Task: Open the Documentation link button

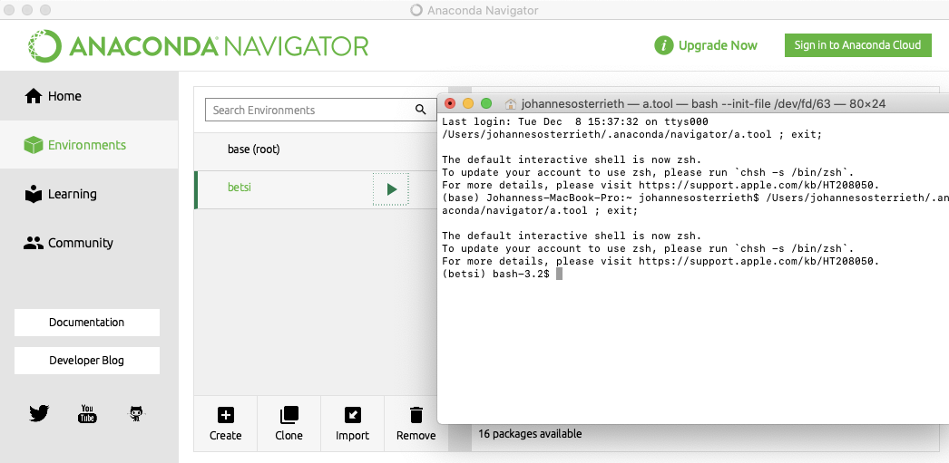Action: tap(86, 323)
